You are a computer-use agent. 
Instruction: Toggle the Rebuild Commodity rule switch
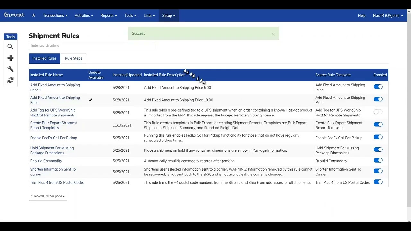(x=378, y=160)
